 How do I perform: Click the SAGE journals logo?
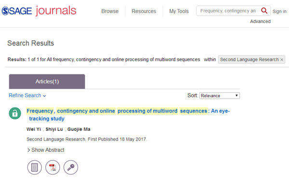[x=39, y=11]
